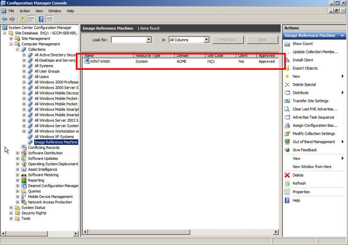The height and width of the screenshot is (245, 348).
Task: Click the Forward arrow toolbar icon
Action: (x=12, y=19)
